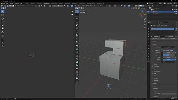Hide the Cube object in the outliner
Screen dimensions: 178x100
click(174, 12)
